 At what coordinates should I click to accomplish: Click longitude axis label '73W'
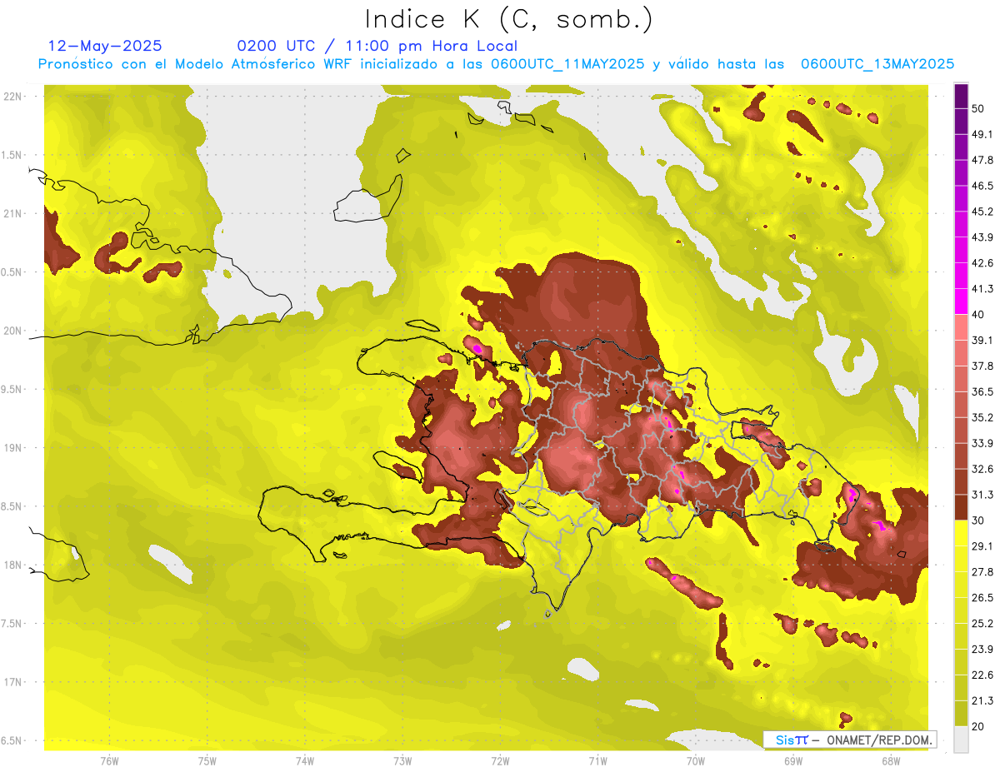[402, 760]
